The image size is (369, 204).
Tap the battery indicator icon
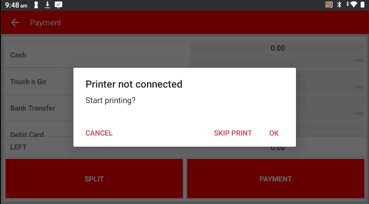click(362, 4)
